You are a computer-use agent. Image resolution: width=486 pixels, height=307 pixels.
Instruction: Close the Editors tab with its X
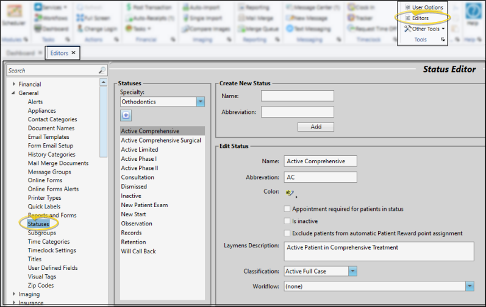[74, 53]
